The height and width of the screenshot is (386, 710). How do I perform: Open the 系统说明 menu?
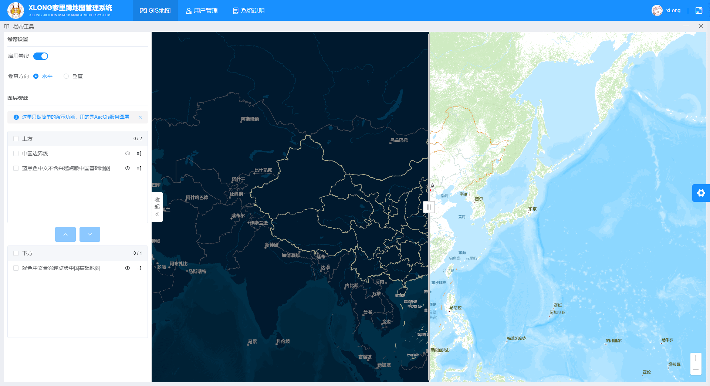pos(249,10)
